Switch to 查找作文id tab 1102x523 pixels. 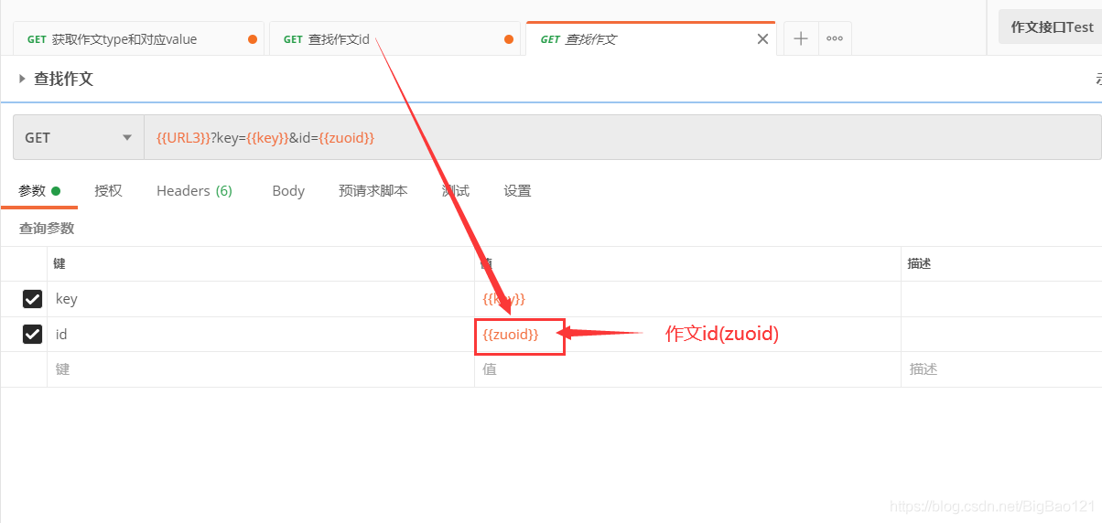[394, 39]
